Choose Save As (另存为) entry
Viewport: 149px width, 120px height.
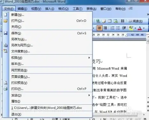(x=47, y=39)
